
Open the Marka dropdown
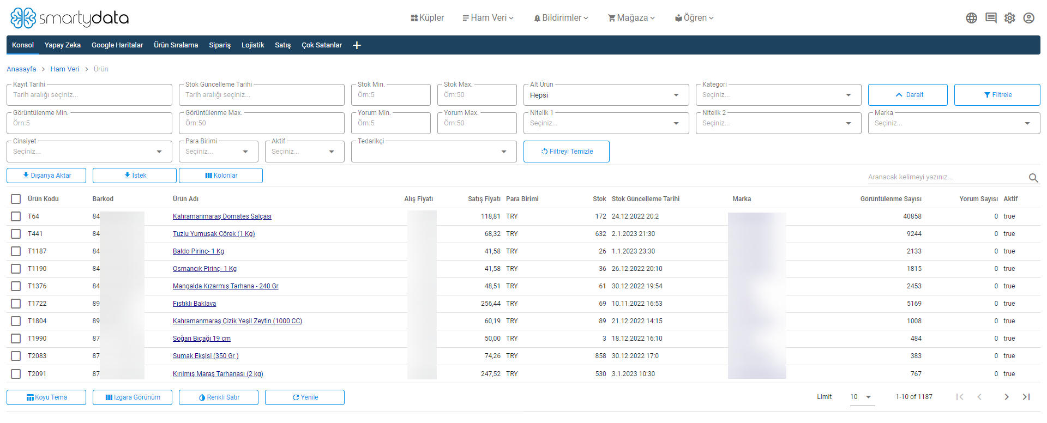[954, 123]
